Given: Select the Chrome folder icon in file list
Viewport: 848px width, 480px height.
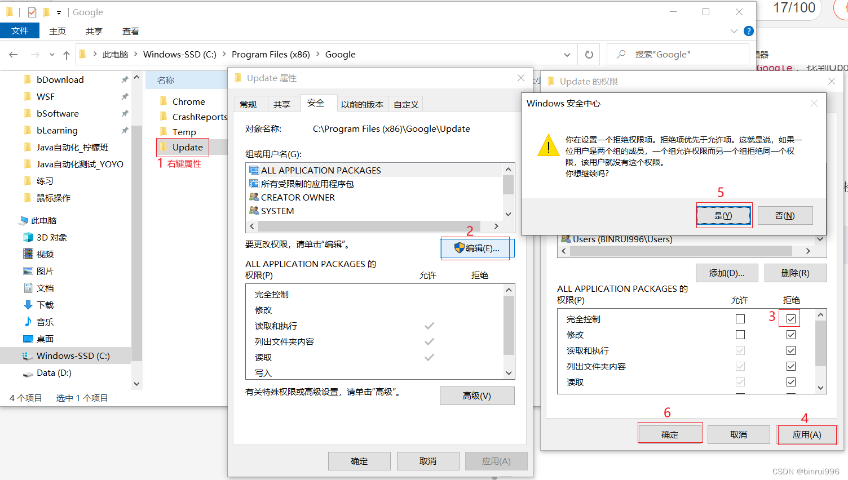Looking at the screenshot, I should (x=164, y=101).
